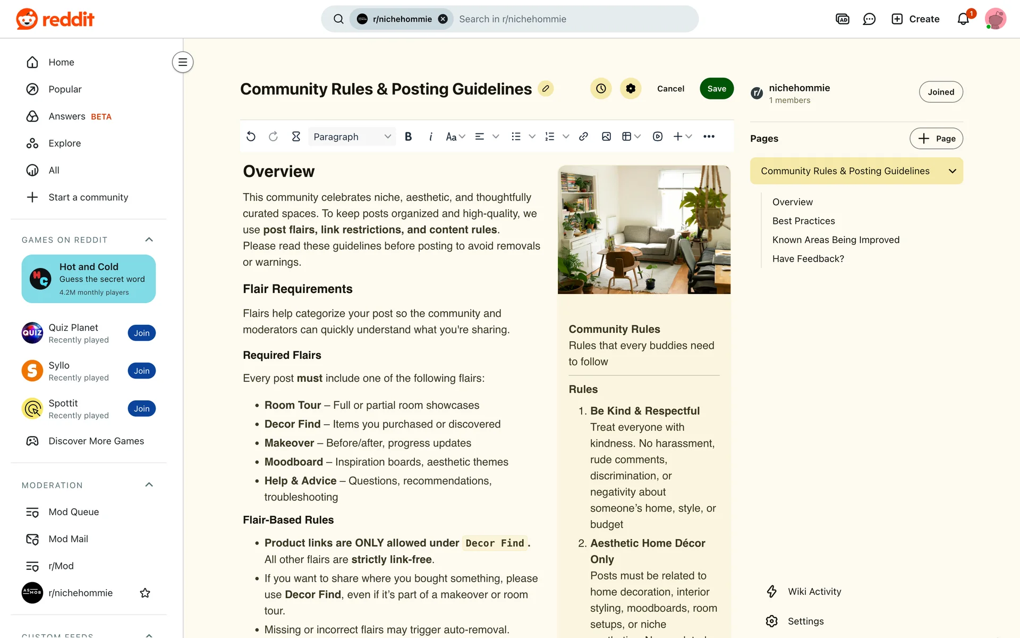
Task: Toggle italic formatting
Action: click(x=430, y=137)
